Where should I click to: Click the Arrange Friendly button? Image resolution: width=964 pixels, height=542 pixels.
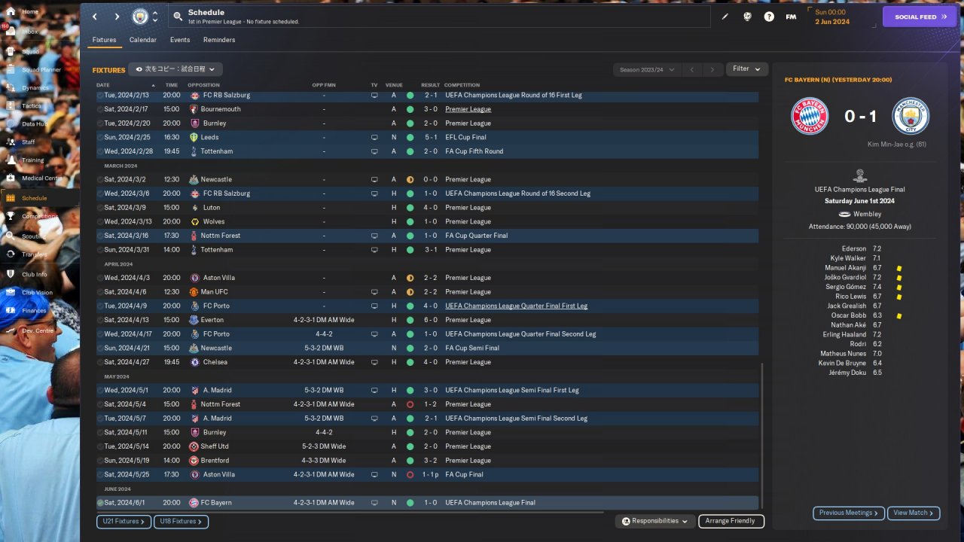click(x=731, y=521)
